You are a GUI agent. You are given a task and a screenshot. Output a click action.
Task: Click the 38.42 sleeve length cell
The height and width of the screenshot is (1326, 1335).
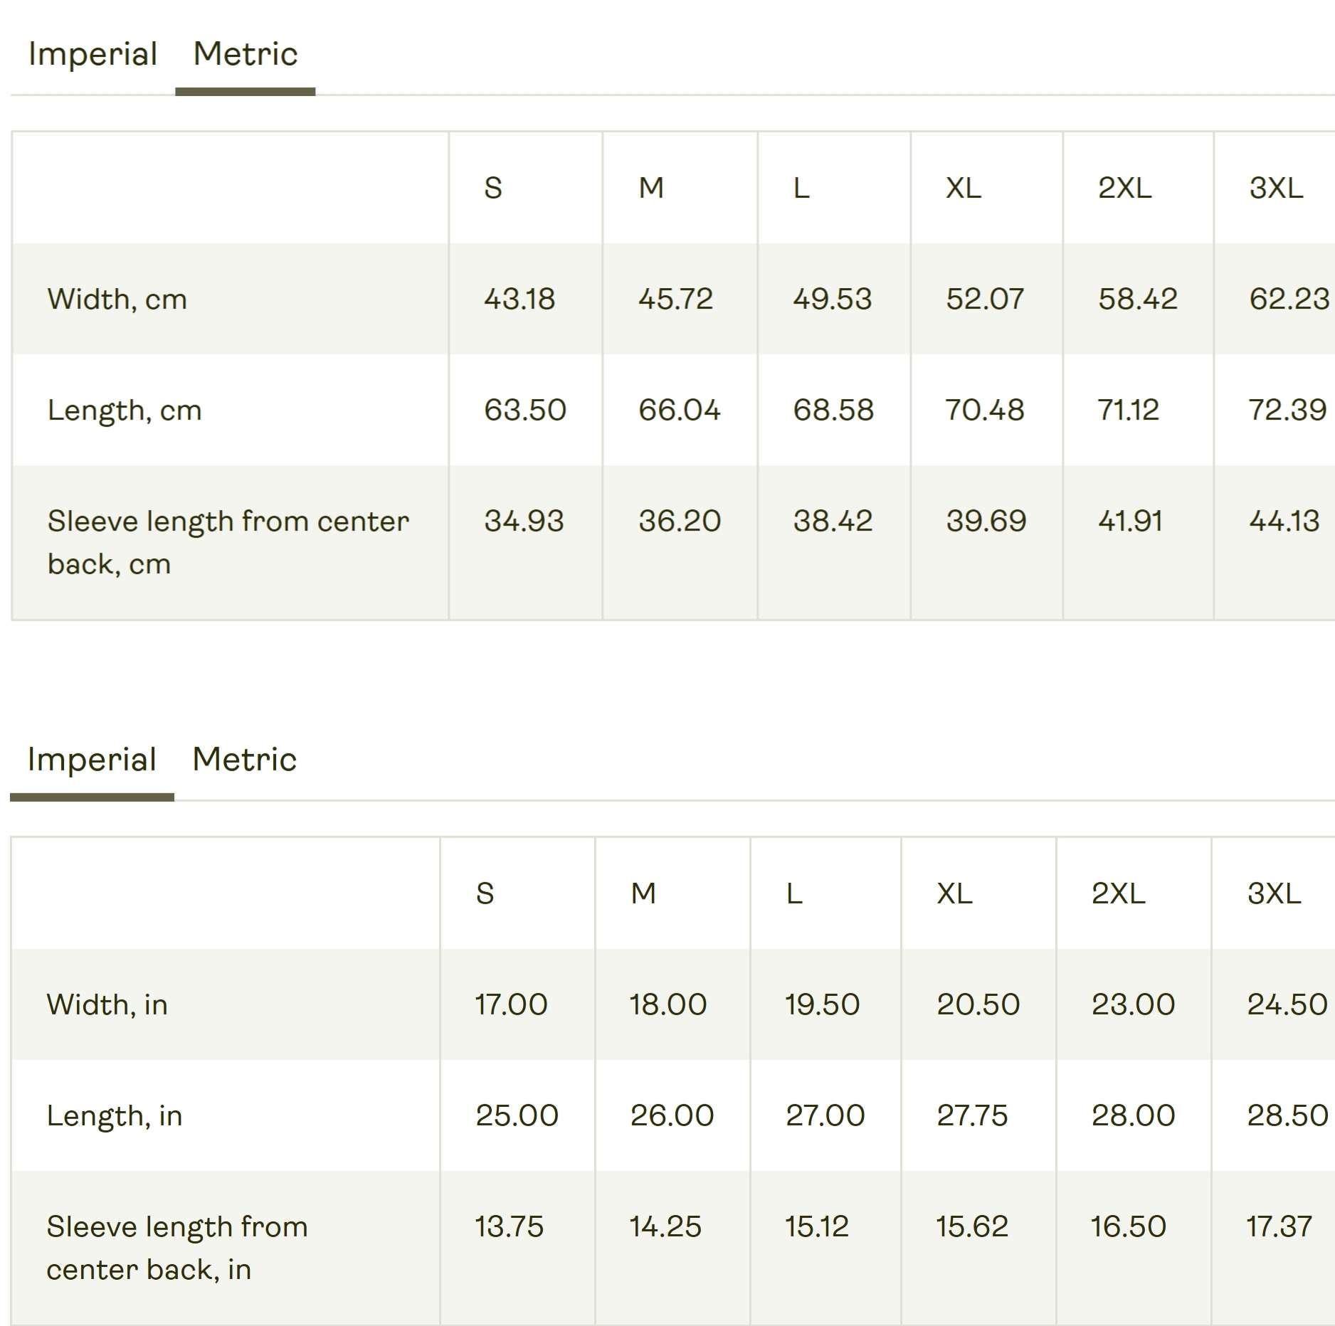[x=833, y=521]
